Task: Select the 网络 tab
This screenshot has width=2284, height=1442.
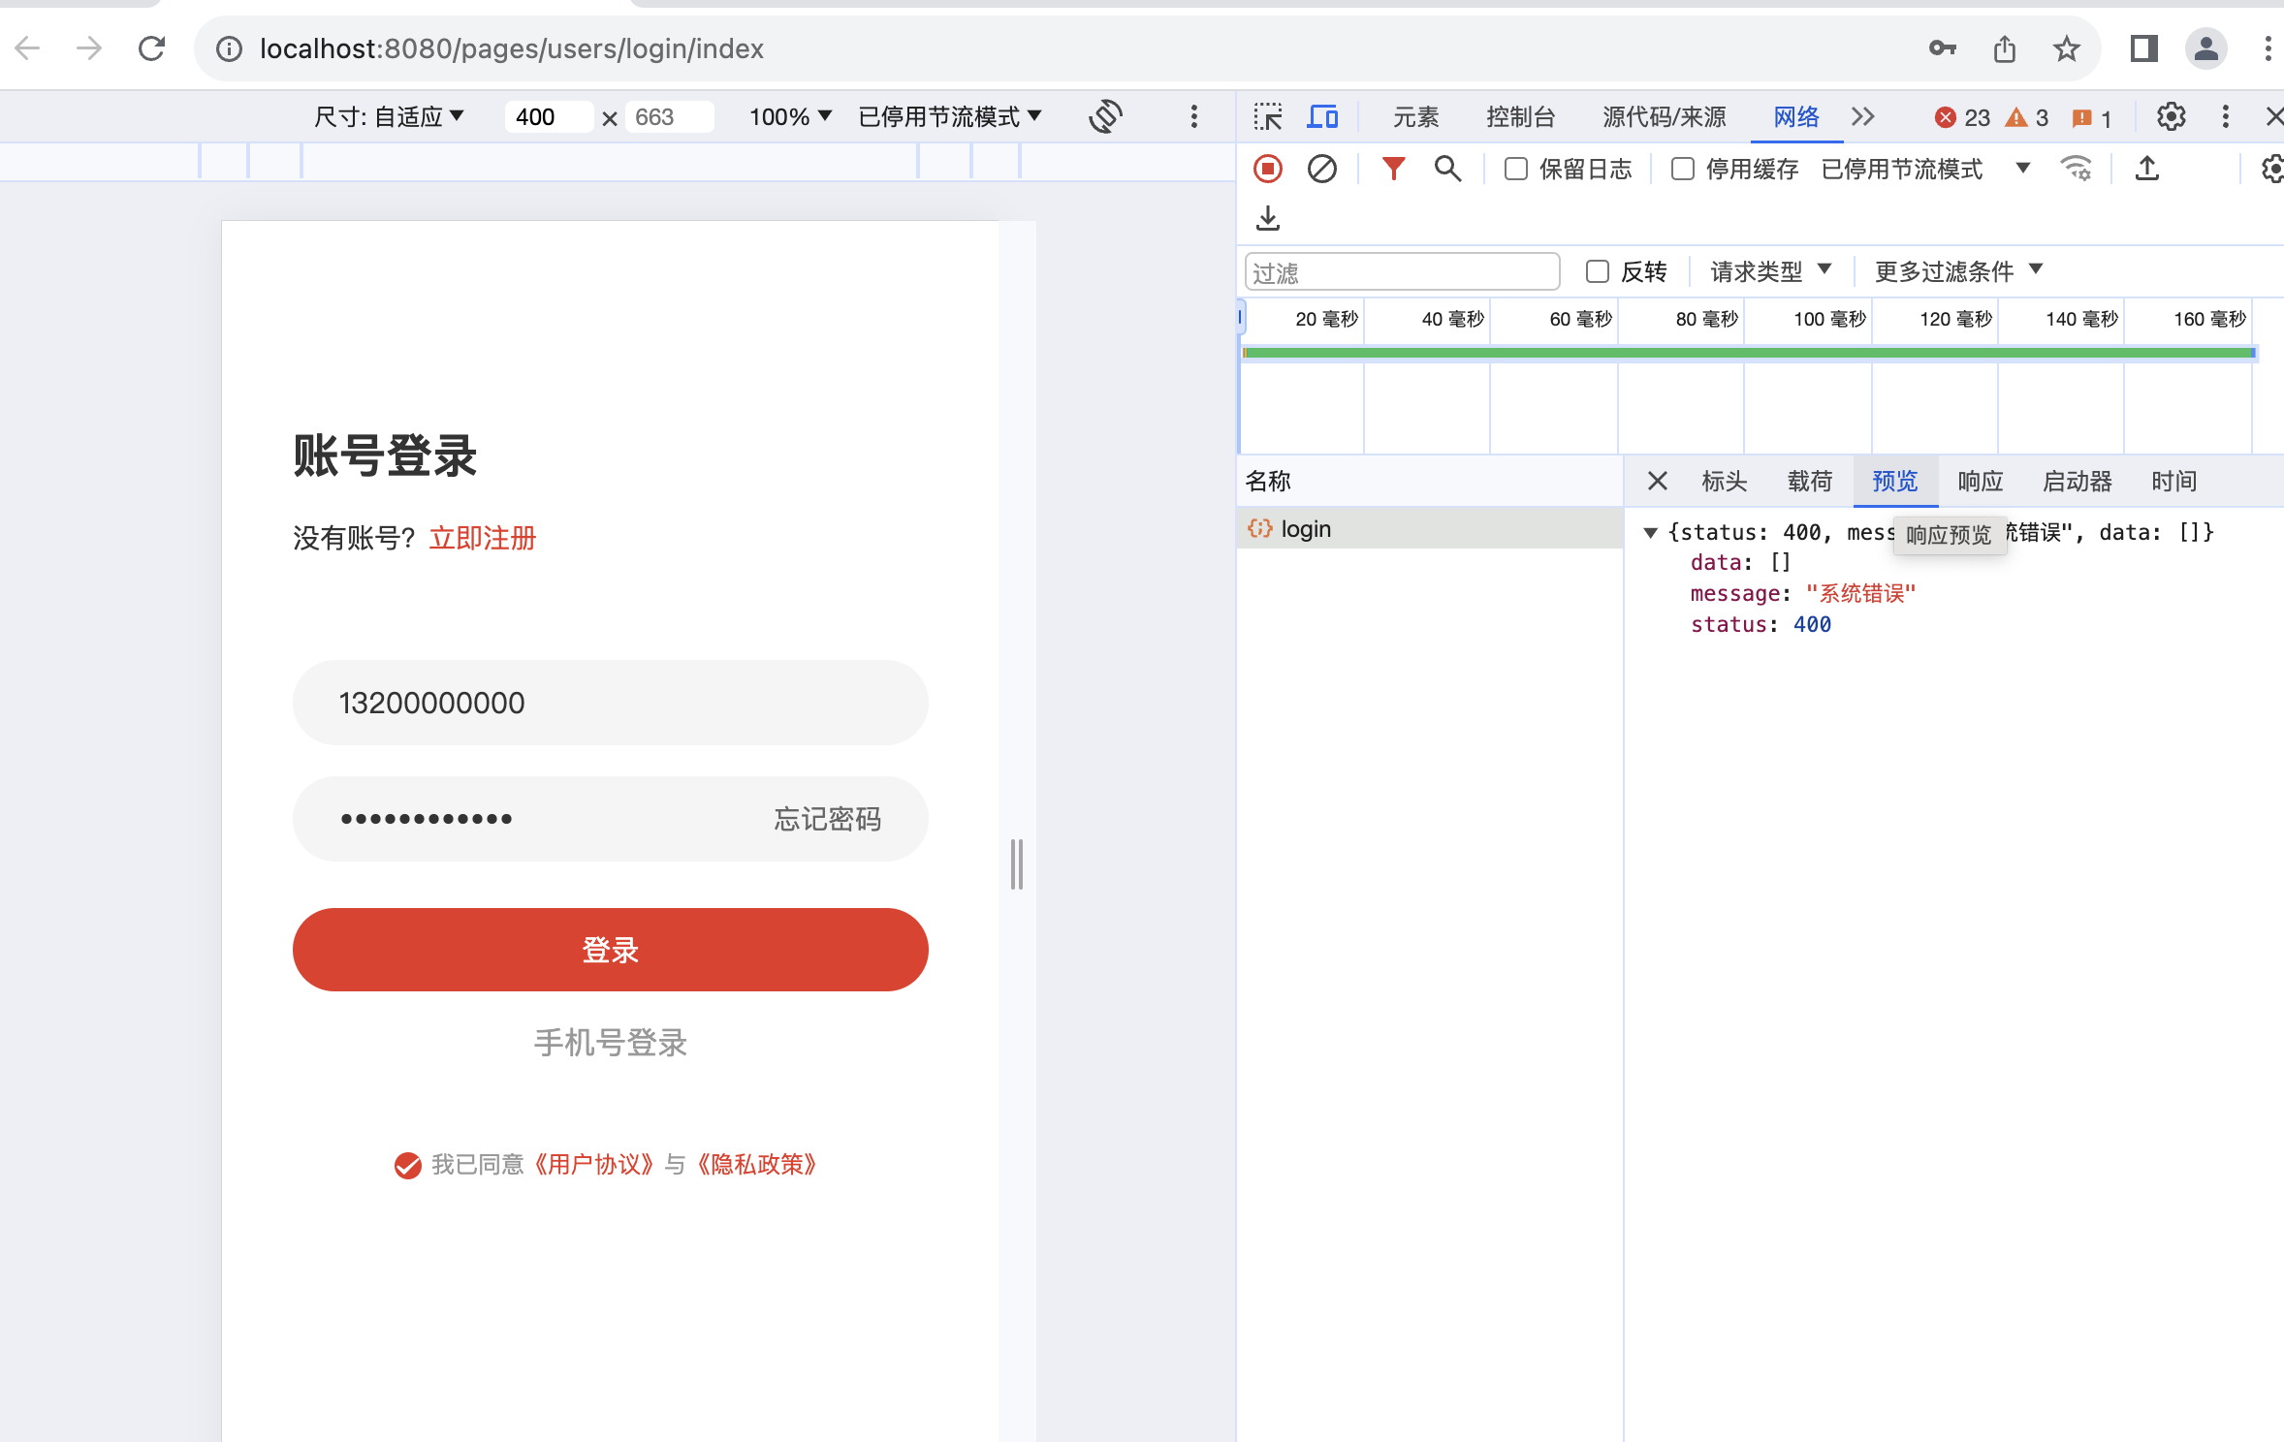Action: pos(1796,117)
